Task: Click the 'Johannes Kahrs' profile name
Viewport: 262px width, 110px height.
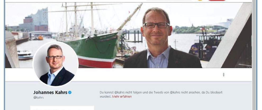Action: [x=50, y=92]
